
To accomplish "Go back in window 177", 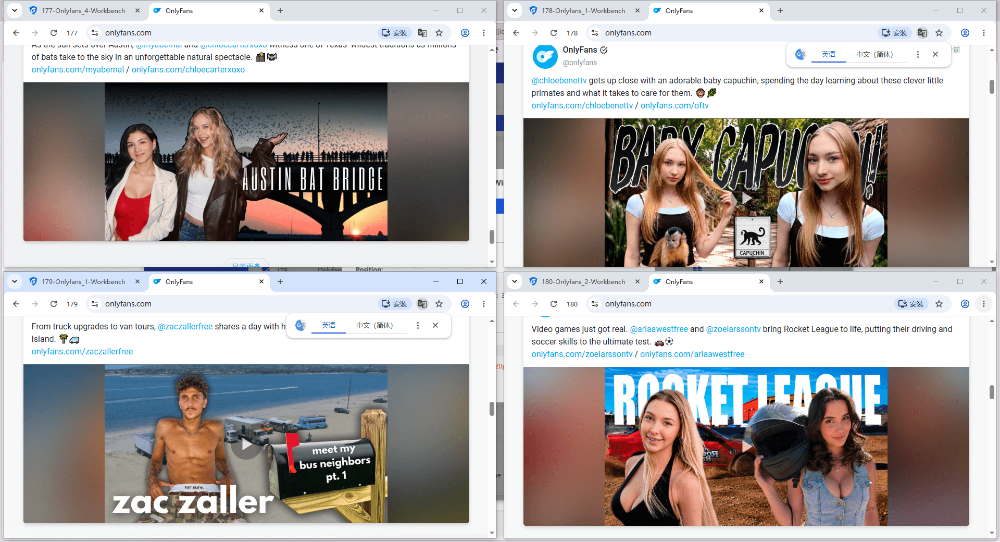I will click(16, 33).
